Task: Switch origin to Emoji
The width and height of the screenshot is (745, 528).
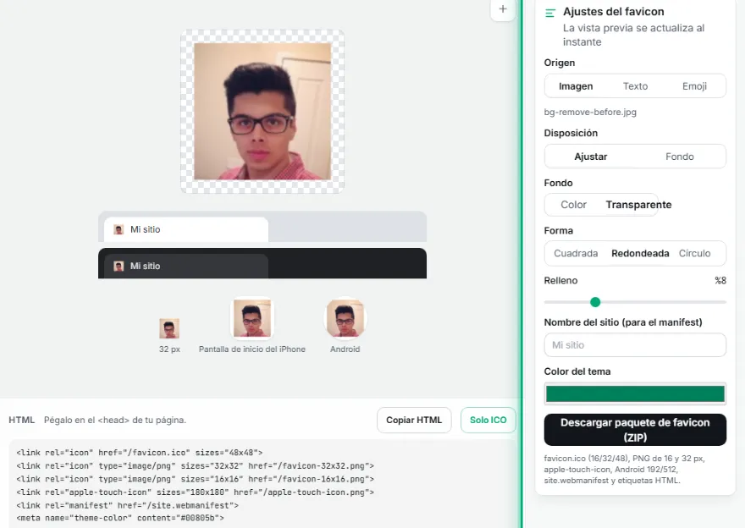Action: (x=695, y=86)
